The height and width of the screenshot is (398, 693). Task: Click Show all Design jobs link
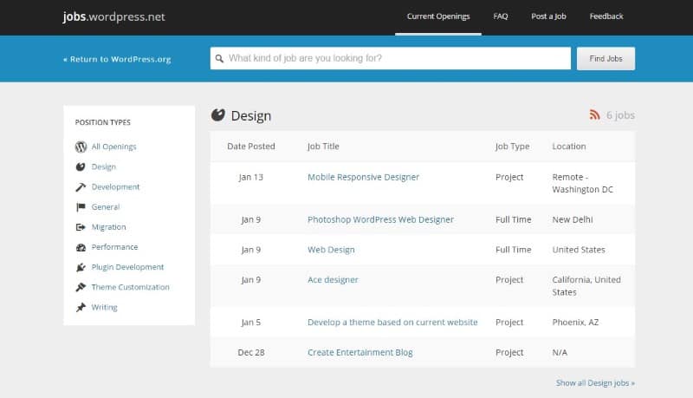(x=595, y=383)
